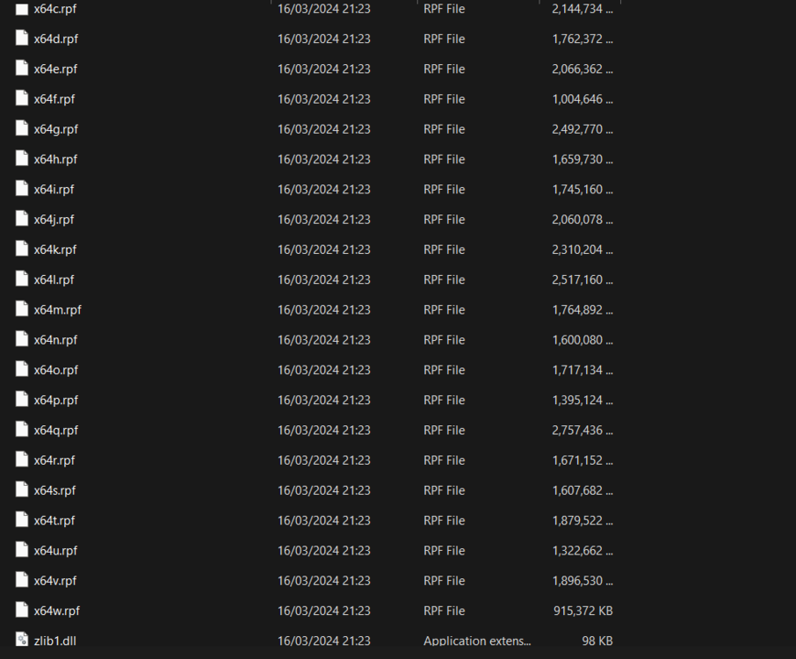The width and height of the screenshot is (796, 659).
Task: Click the date modified of x64n.rpf
Action: click(x=323, y=340)
